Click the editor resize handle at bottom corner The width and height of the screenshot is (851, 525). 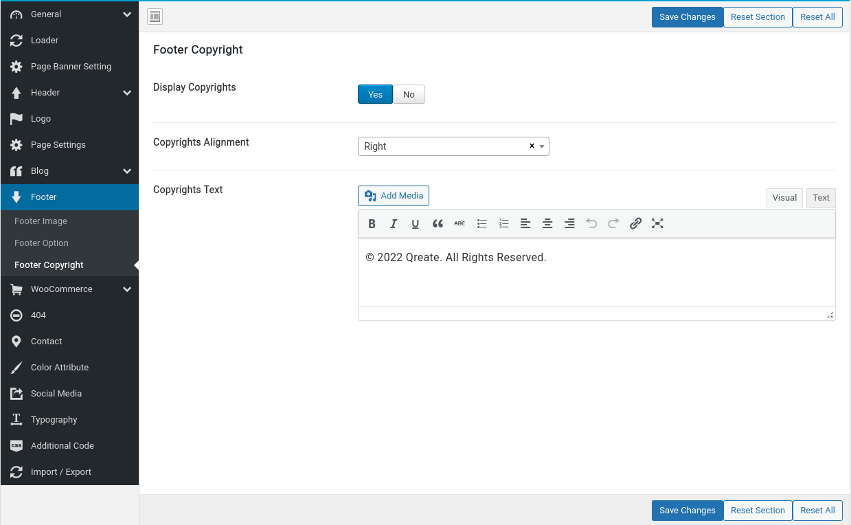click(x=830, y=315)
